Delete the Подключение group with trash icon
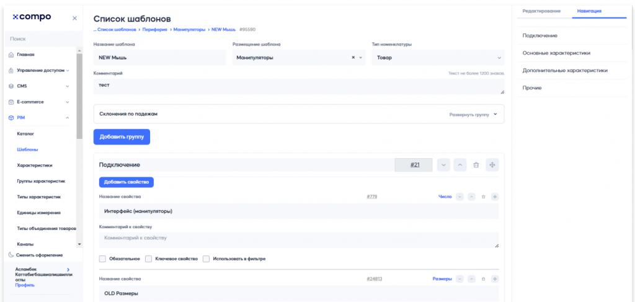This screenshot has width=635, height=302. pyautogui.click(x=476, y=165)
